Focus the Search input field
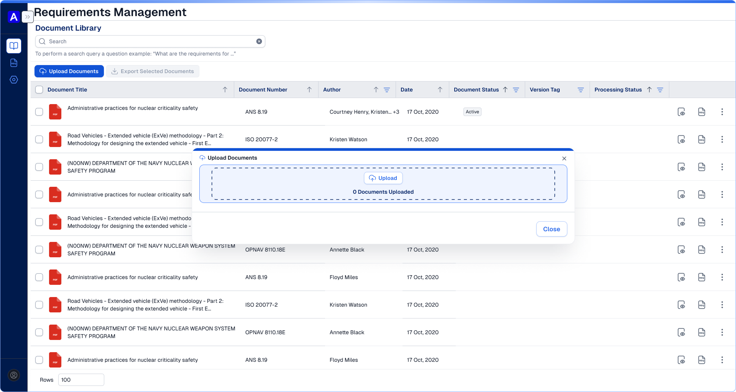Screen dimensions: 736x392 pos(150,41)
